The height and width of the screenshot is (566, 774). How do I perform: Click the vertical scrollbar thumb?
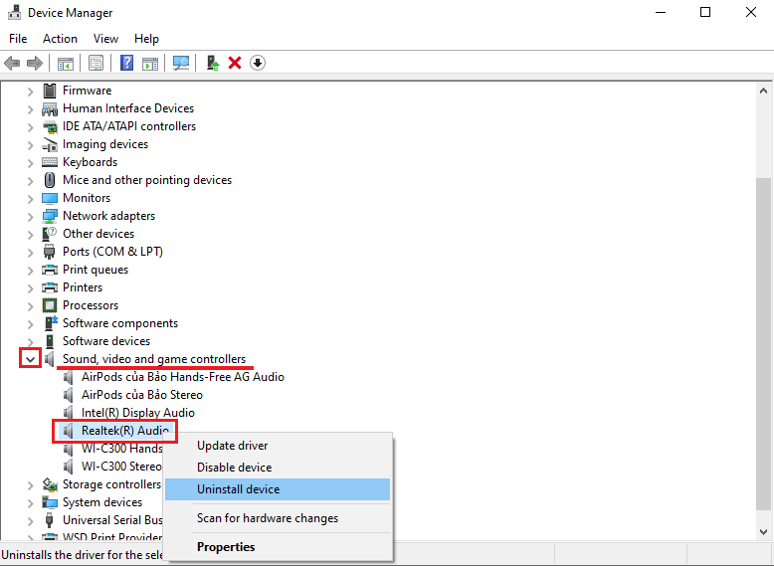[x=763, y=344]
